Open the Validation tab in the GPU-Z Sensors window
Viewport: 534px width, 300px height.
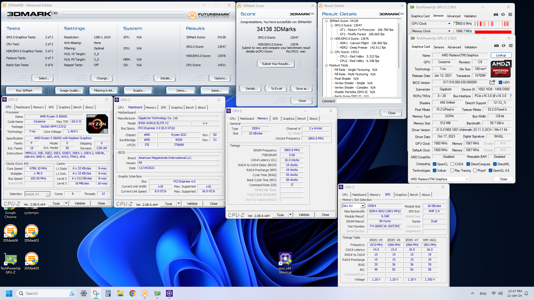click(470, 16)
